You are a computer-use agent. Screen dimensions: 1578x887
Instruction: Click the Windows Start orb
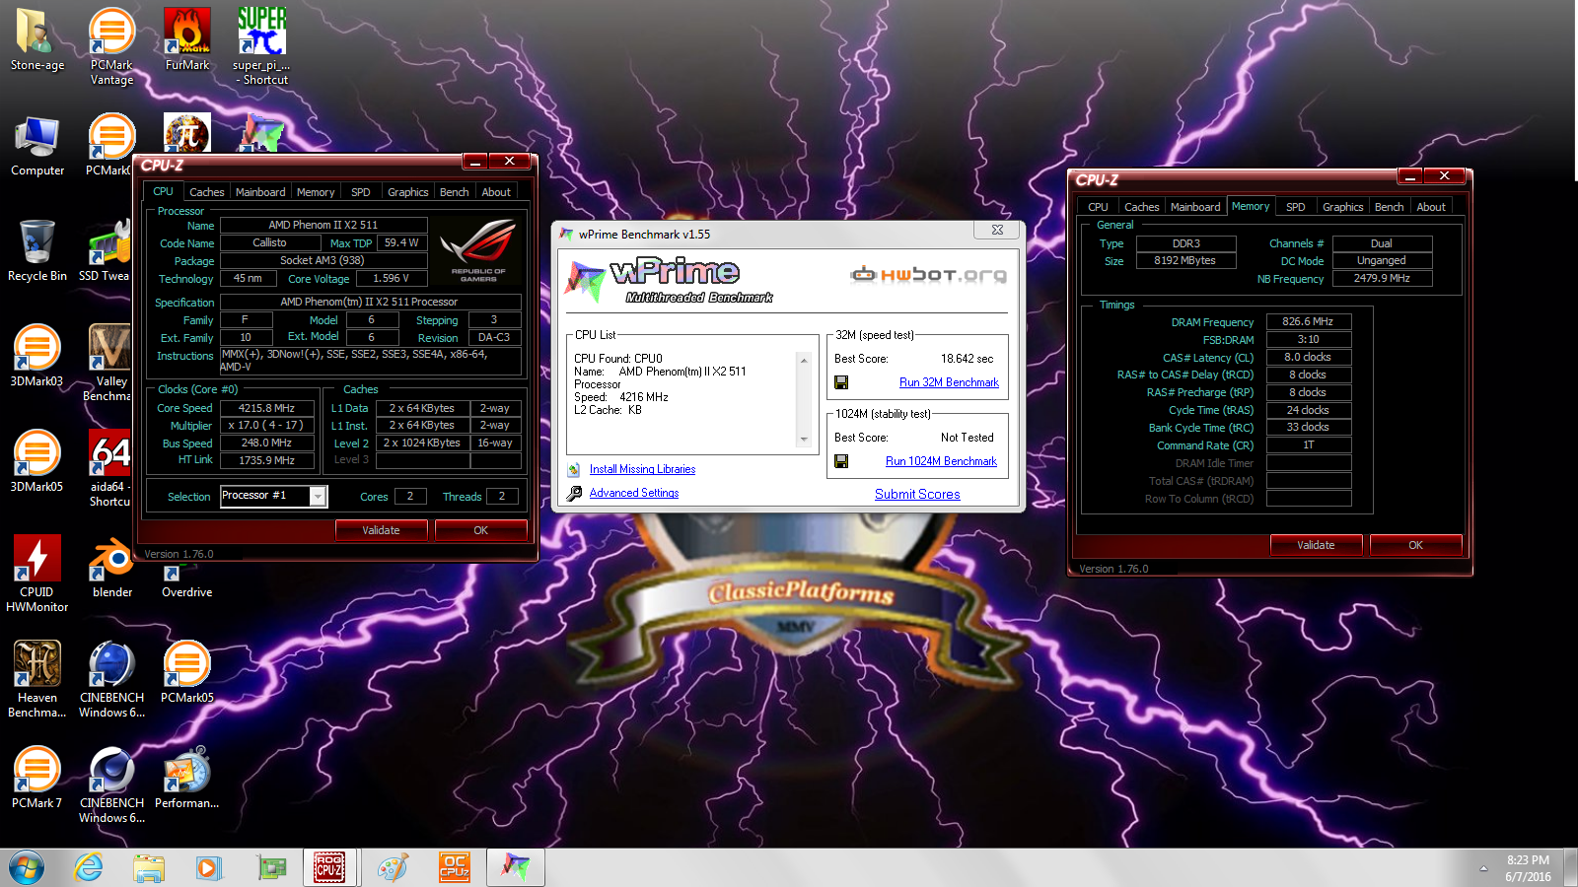(27, 868)
